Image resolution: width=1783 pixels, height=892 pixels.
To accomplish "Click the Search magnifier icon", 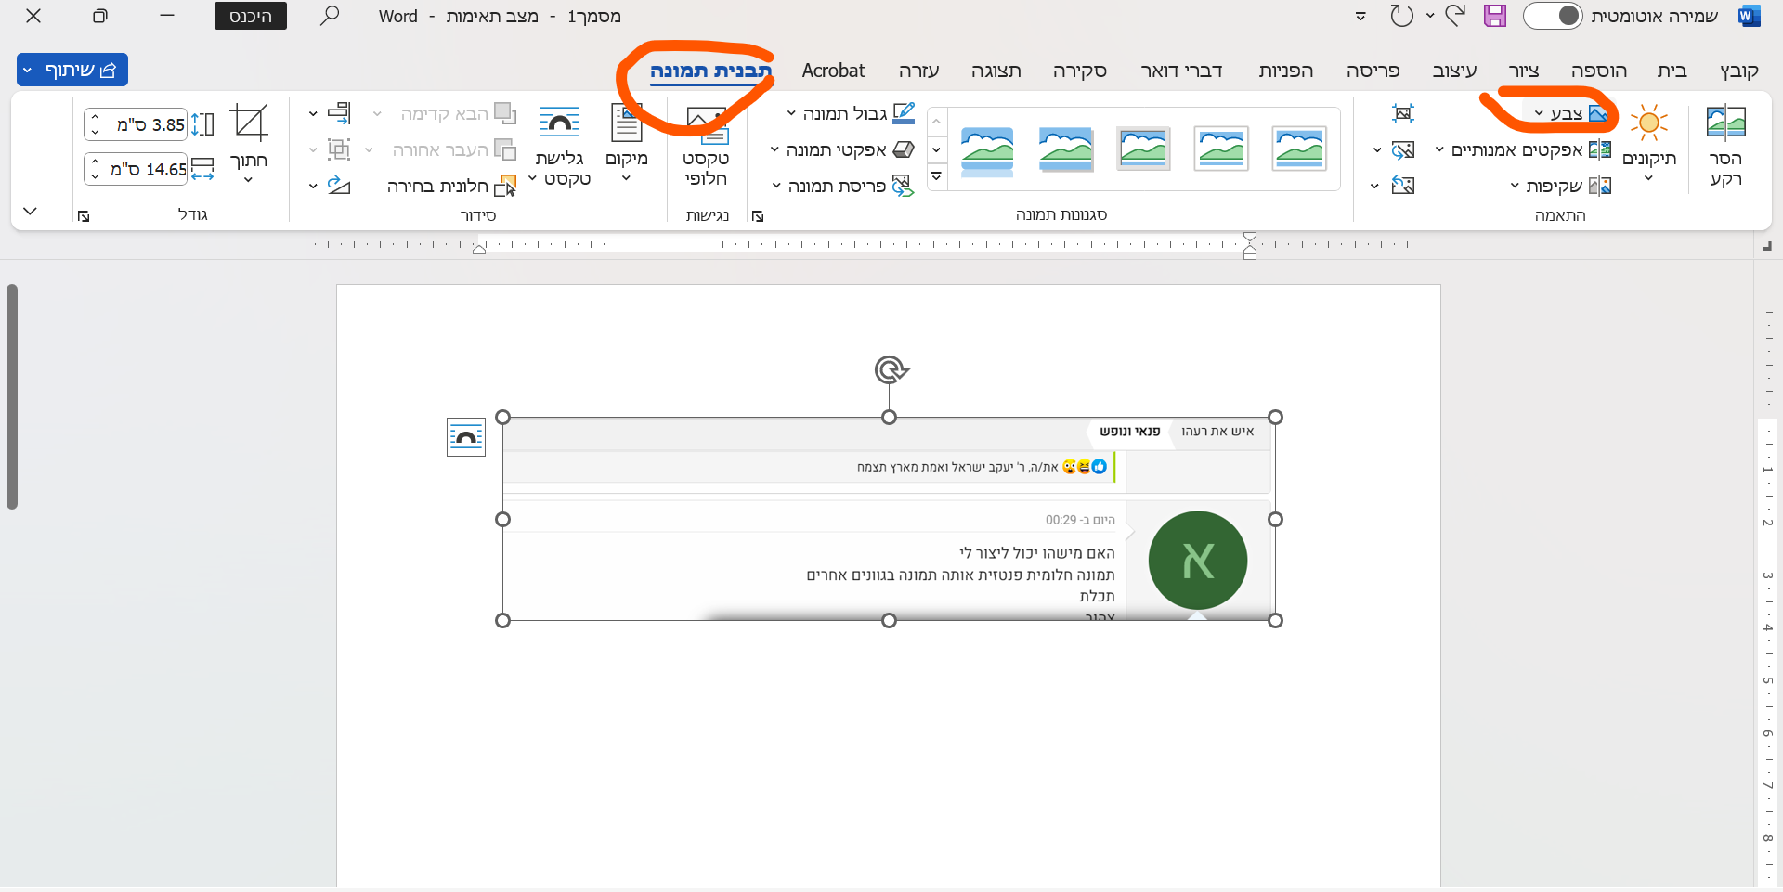I will pyautogui.click(x=330, y=16).
